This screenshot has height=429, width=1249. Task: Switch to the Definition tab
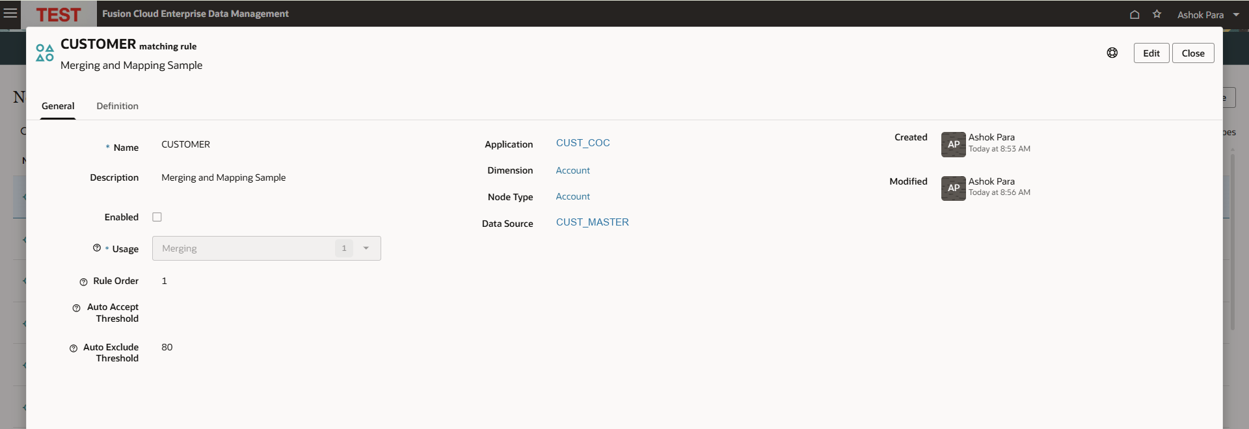point(117,106)
